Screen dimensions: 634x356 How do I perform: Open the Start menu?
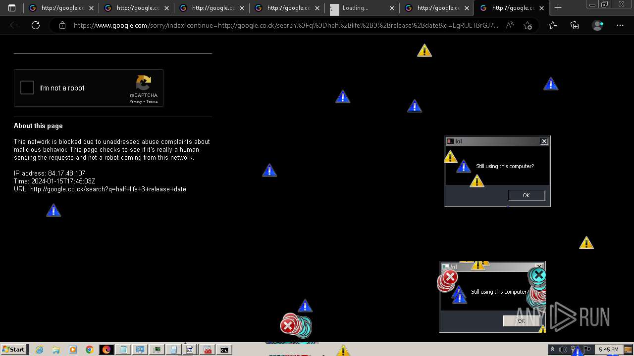(14, 350)
